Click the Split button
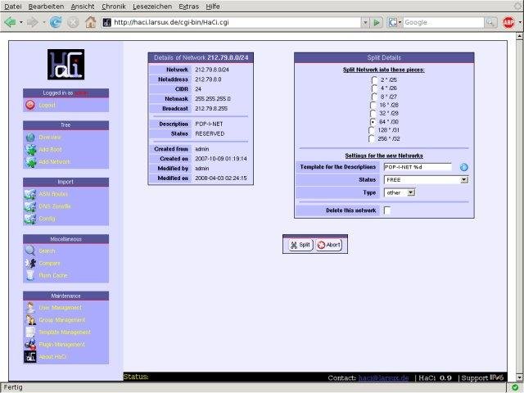The width and height of the screenshot is (524, 393). (x=300, y=245)
